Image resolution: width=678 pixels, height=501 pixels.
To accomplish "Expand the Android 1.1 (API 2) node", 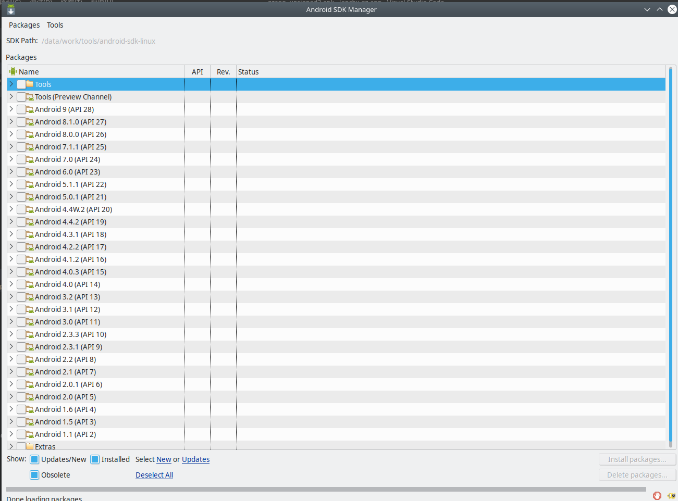I will tap(11, 434).
